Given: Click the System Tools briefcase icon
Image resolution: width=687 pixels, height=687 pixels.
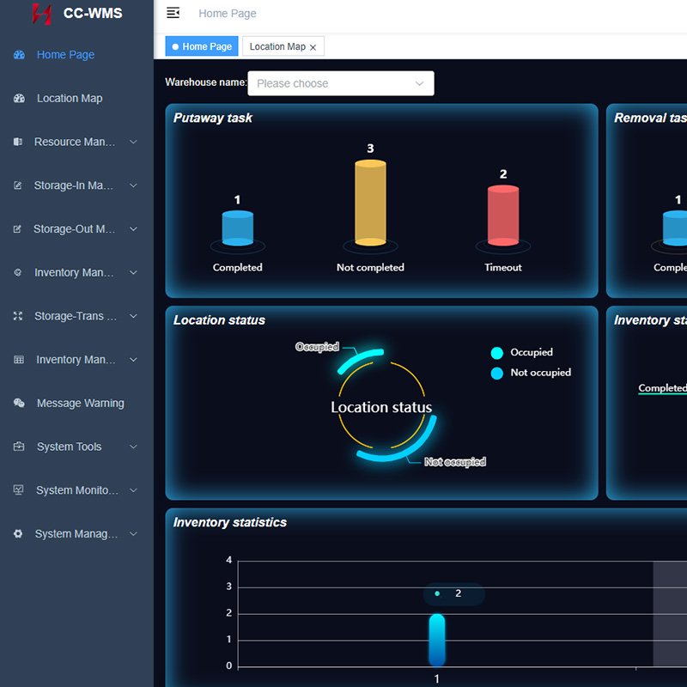Looking at the screenshot, I should pyautogui.click(x=19, y=447).
